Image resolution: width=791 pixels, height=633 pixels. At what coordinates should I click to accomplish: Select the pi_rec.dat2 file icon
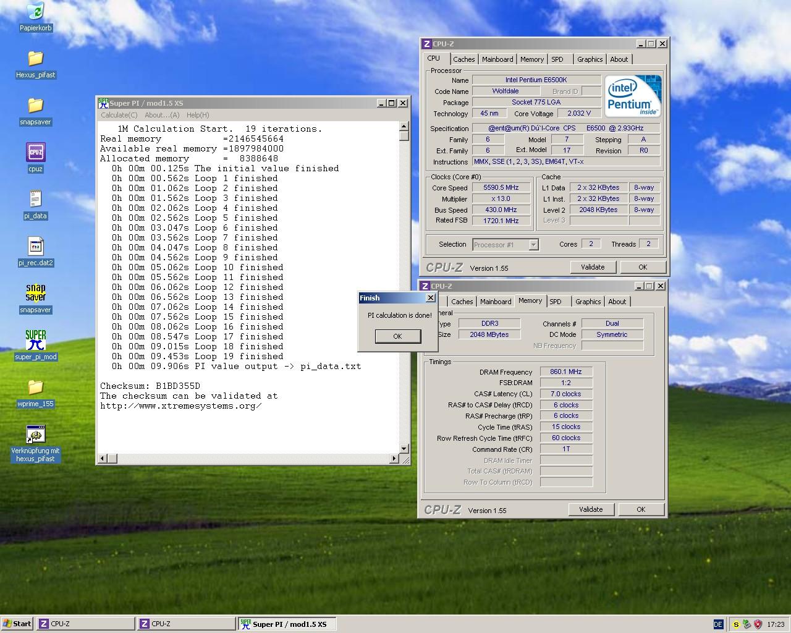(36, 252)
